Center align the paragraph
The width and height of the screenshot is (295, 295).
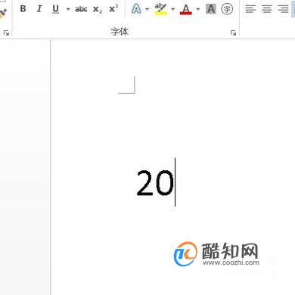tap(267, 9)
